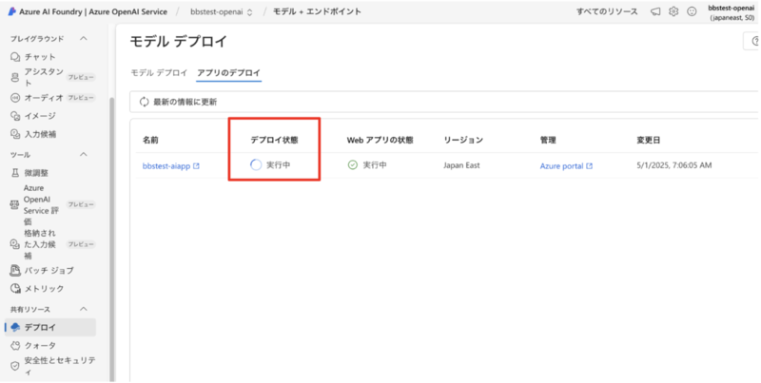The width and height of the screenshot is (761, 383).
Task: Click the 管理 column header
Action: pos(548,140)
